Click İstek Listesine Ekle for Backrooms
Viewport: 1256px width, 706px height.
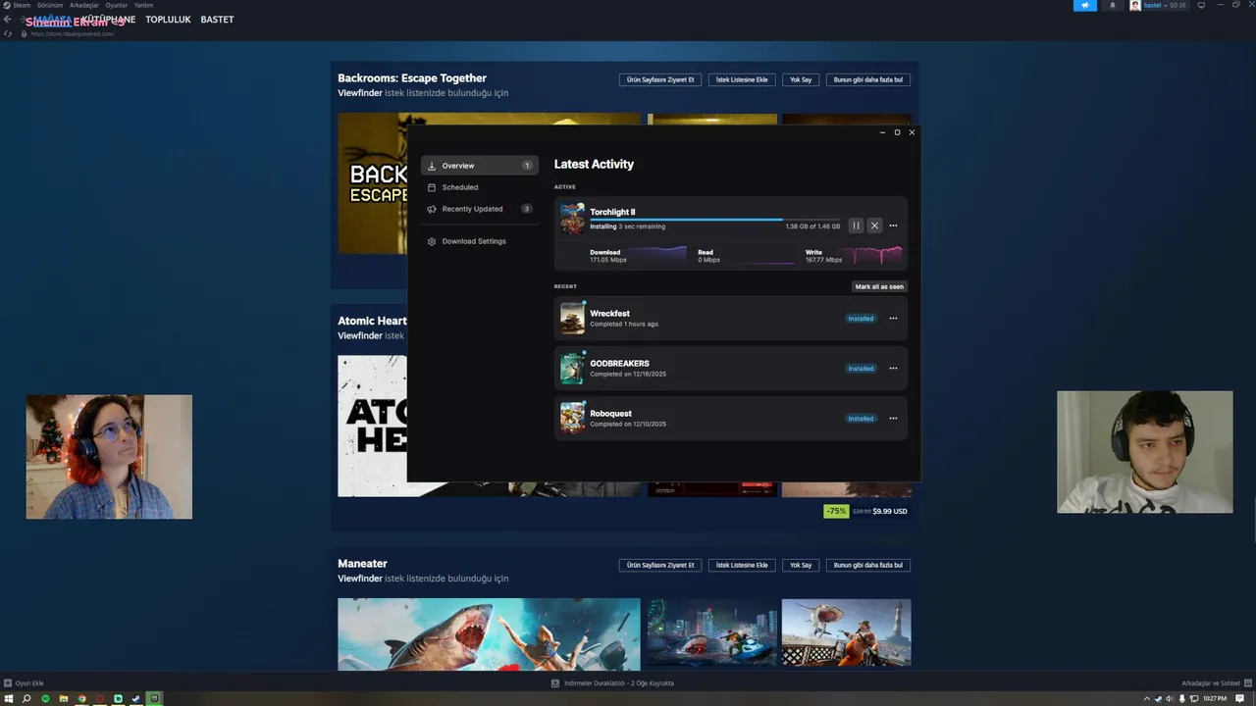742,79
